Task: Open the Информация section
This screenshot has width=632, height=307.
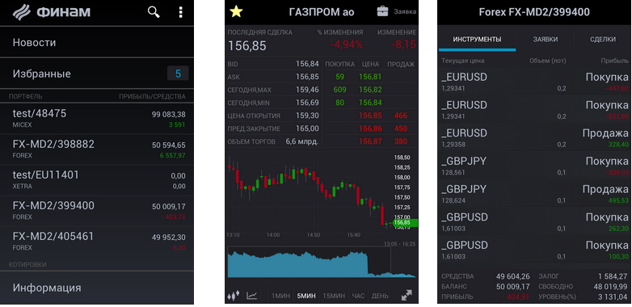Action: [97, 288]
